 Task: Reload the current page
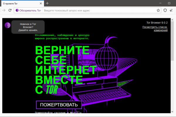coord(10,10)
